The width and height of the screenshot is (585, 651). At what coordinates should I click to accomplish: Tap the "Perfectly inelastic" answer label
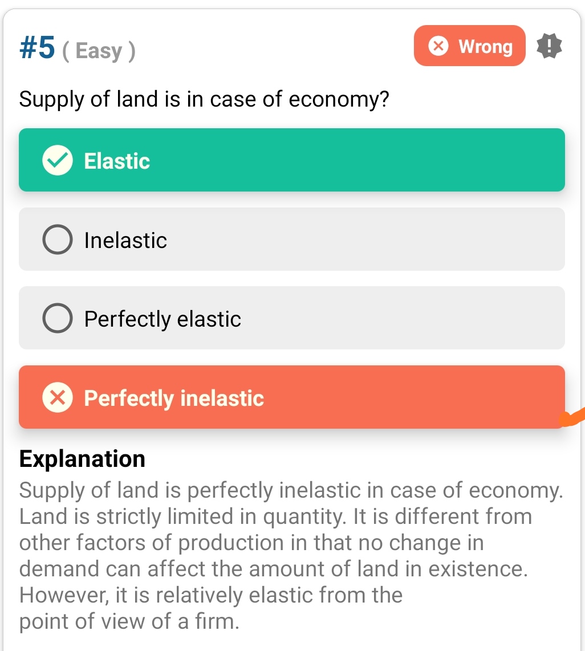pyautogui.click(x=174, y=398)
